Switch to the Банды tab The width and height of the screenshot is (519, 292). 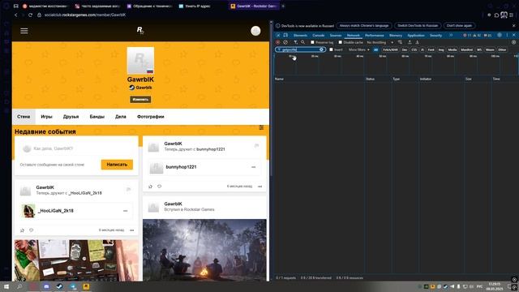(x=97, y=117)
